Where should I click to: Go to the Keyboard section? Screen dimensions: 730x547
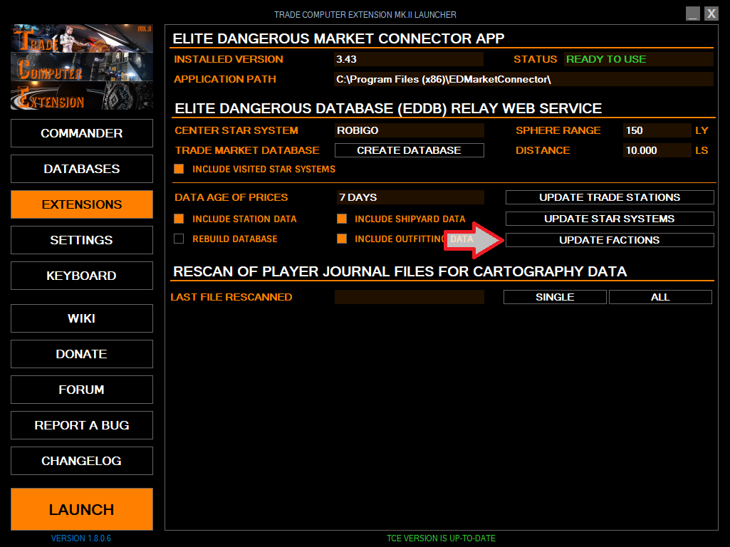(x=81, y=276)
